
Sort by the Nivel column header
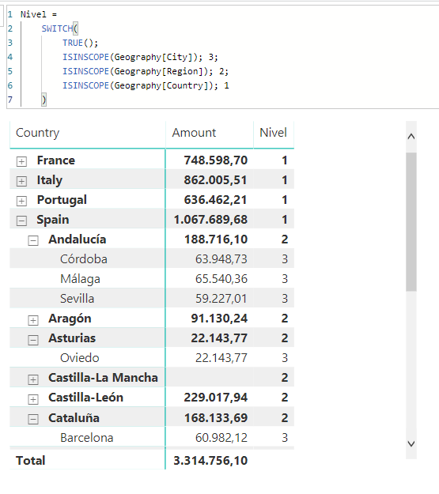point(273,133)
